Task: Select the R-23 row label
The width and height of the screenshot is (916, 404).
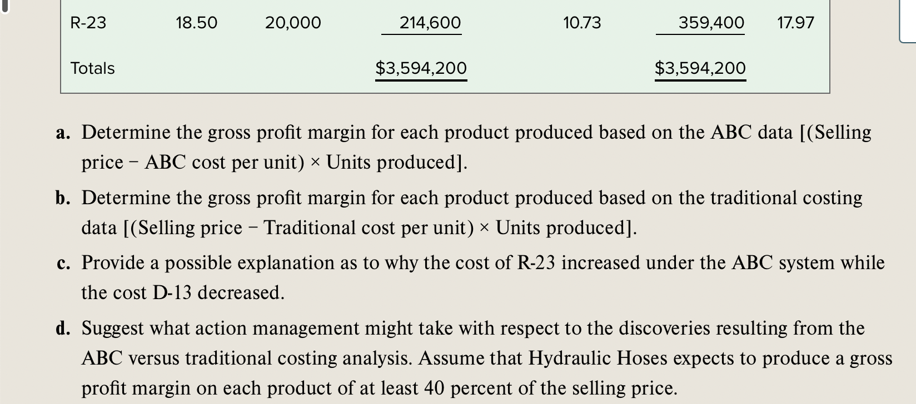Action: [x=88, y=23]
